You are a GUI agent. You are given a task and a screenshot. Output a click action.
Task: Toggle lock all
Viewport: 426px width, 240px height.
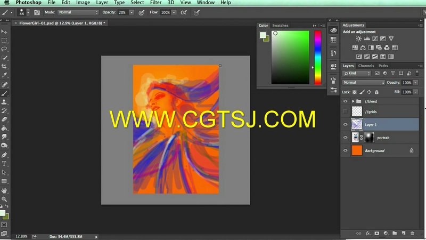tap(376, 92)
